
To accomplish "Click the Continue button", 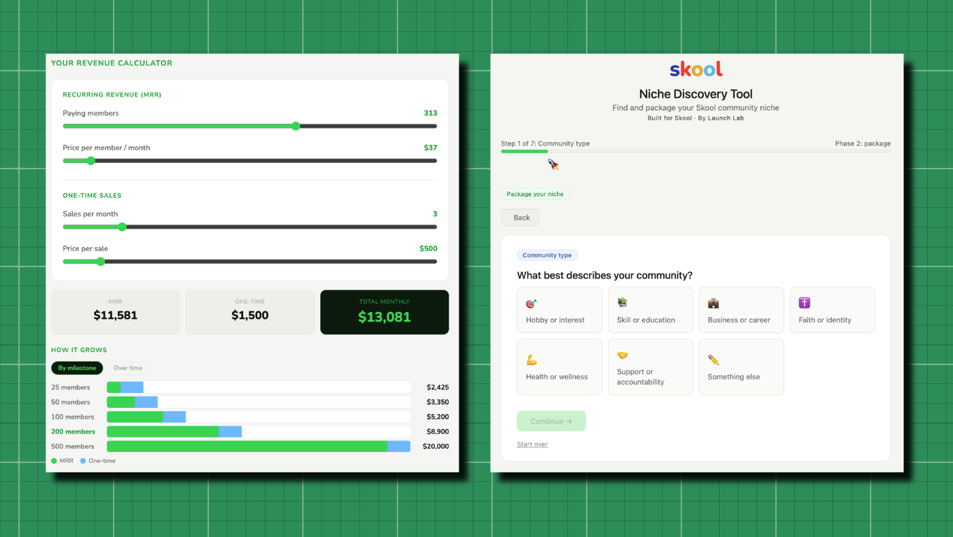I will (551, 421).
